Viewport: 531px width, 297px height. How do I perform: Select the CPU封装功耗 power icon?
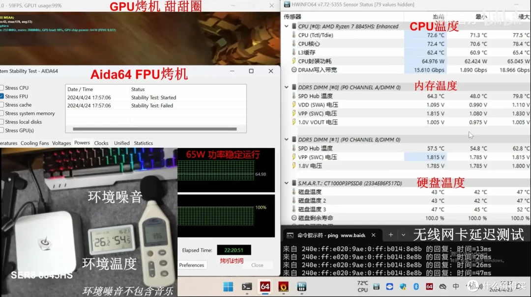pyautogui.click(x=294, y=61)
